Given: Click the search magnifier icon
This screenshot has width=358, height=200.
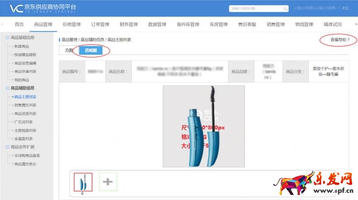Looking at the screenshot, I should coord(285,9).
